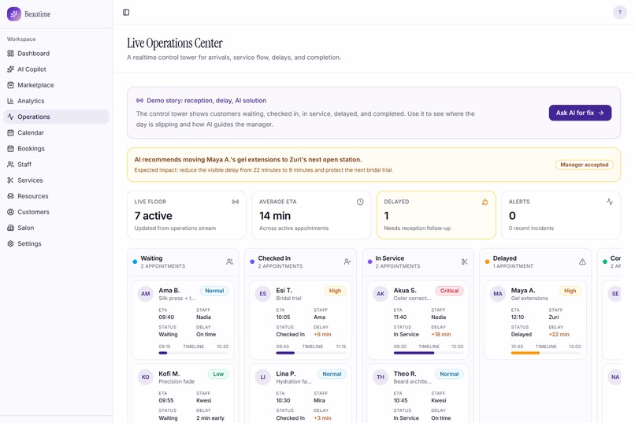
Task: Click '0 recent incidents' text
Action: pos(531,228)
